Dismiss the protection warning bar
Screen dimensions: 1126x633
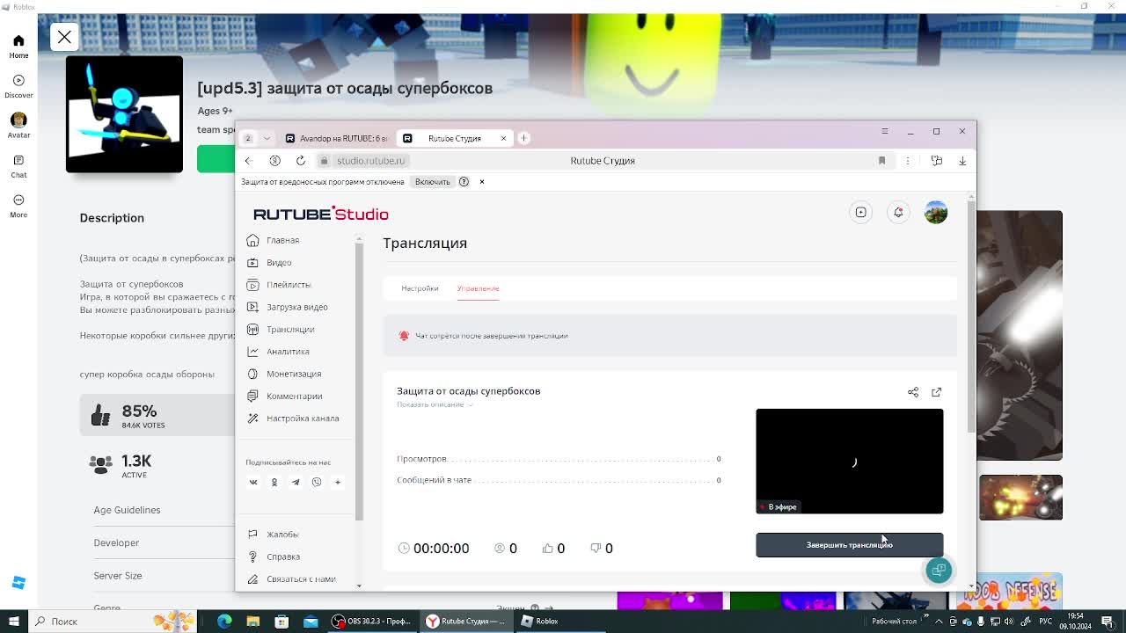482,182
